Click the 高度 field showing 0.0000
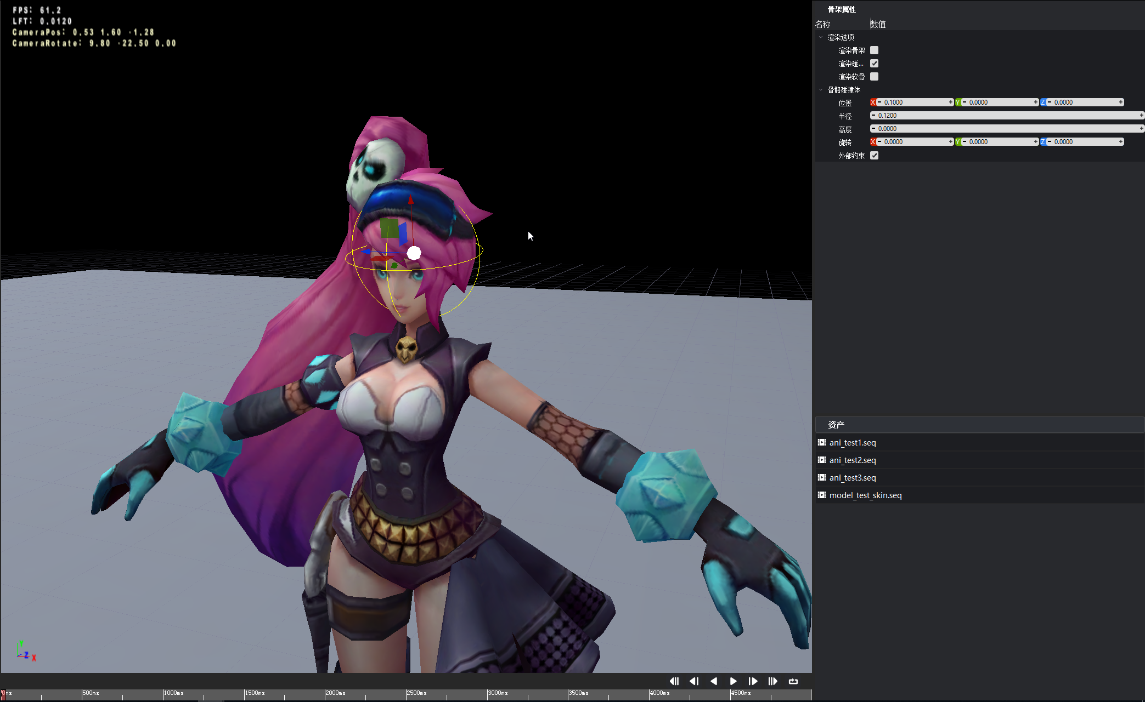The image size is (1145, 702). point(1007,129)
